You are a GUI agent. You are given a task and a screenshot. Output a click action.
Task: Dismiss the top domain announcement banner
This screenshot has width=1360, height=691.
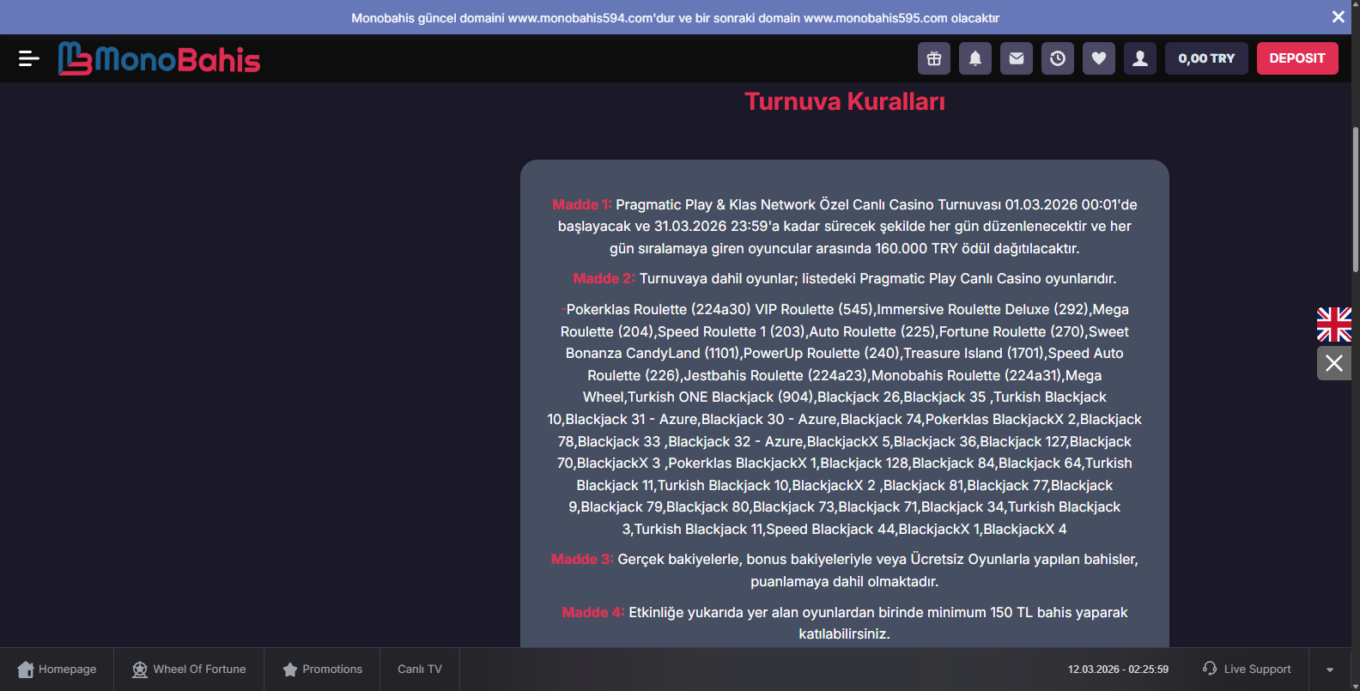coord(1338,17)
